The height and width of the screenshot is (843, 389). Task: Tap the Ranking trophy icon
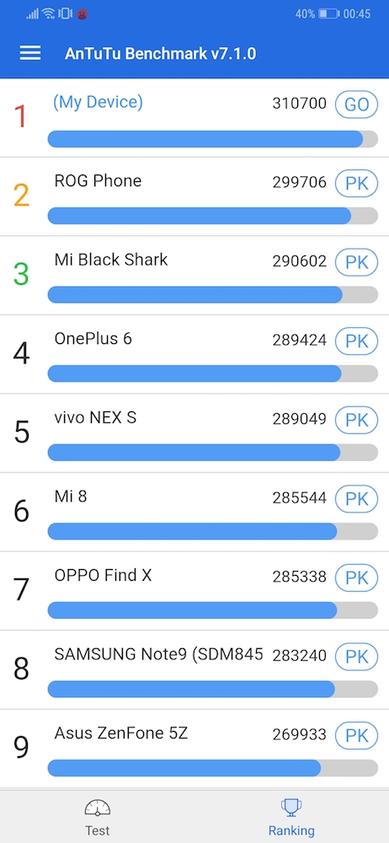291,808
